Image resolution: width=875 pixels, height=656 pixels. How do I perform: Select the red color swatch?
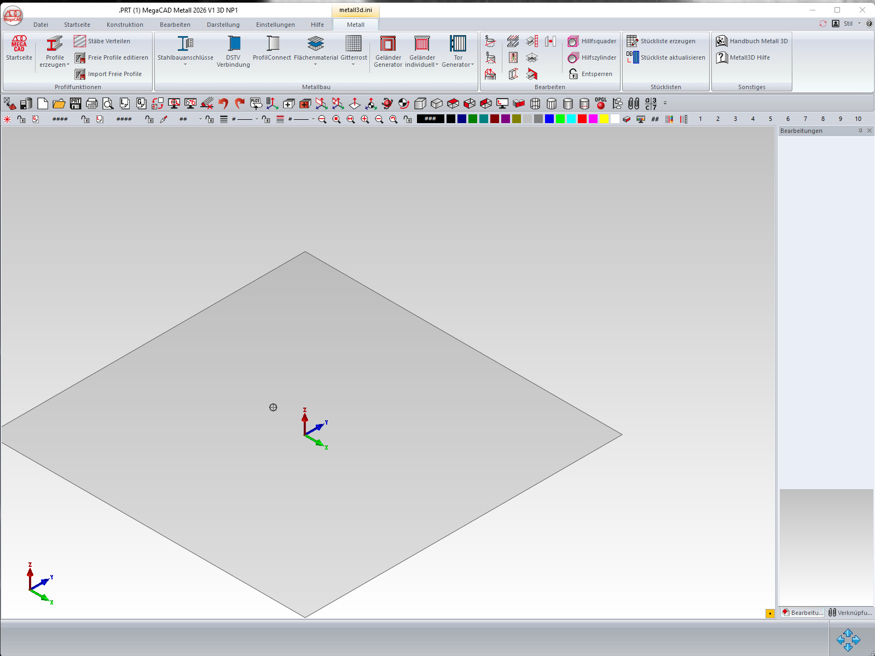coord(582,119)
